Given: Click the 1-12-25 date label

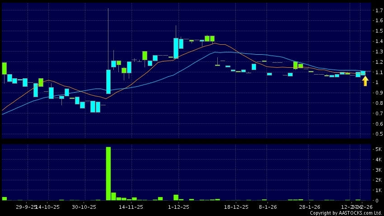Looking at the screenshot, I should click(x=178, y=207).
